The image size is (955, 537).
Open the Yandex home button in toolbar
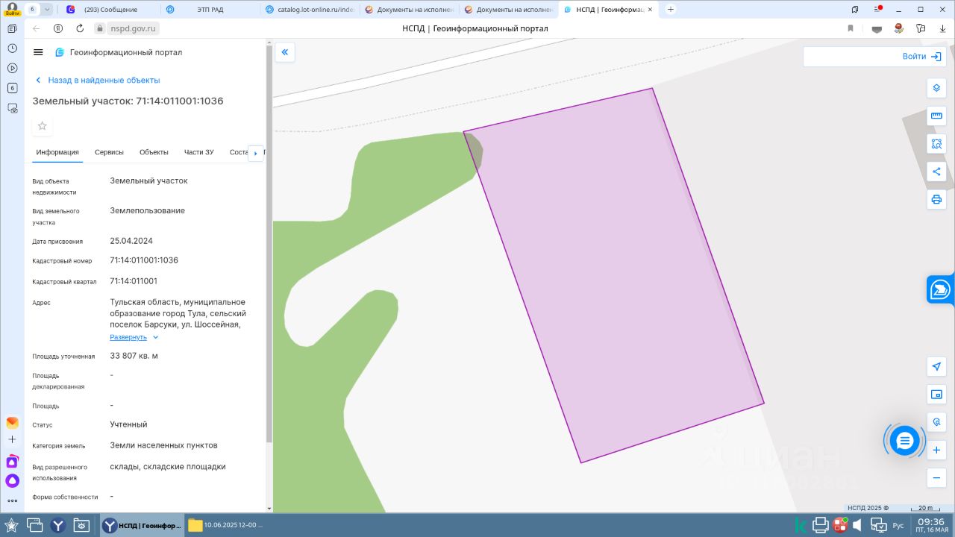click(x=58, y=28)
